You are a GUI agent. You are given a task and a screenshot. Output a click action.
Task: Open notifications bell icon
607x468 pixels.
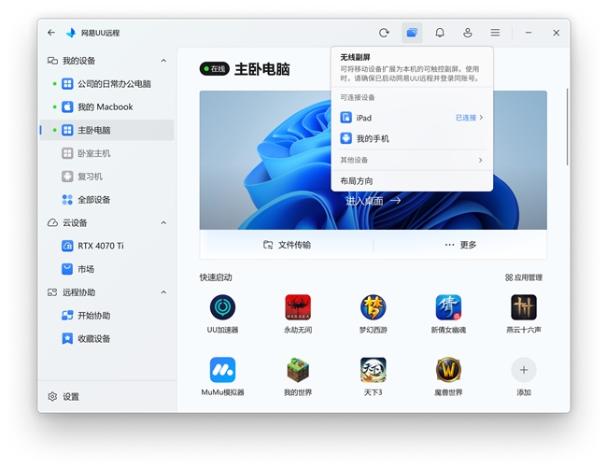point(440,33)
